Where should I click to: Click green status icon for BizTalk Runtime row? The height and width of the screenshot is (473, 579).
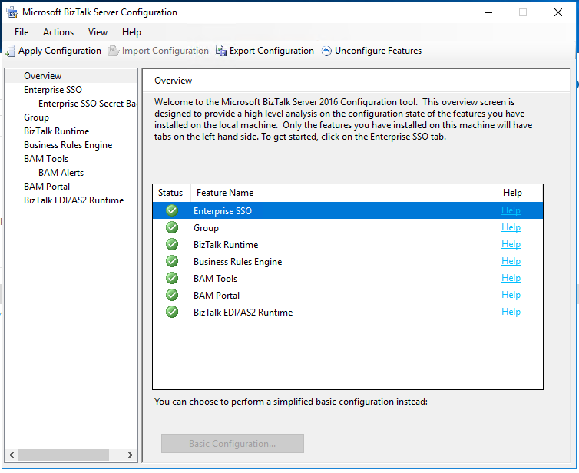pos(172,244)
